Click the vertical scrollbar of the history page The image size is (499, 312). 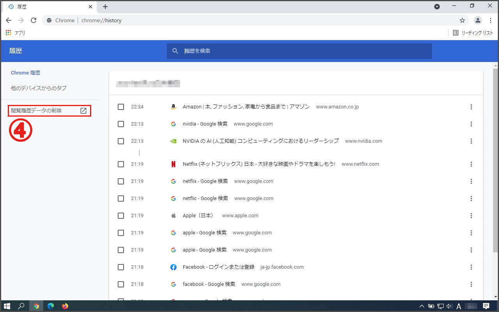tap(495, 160)
